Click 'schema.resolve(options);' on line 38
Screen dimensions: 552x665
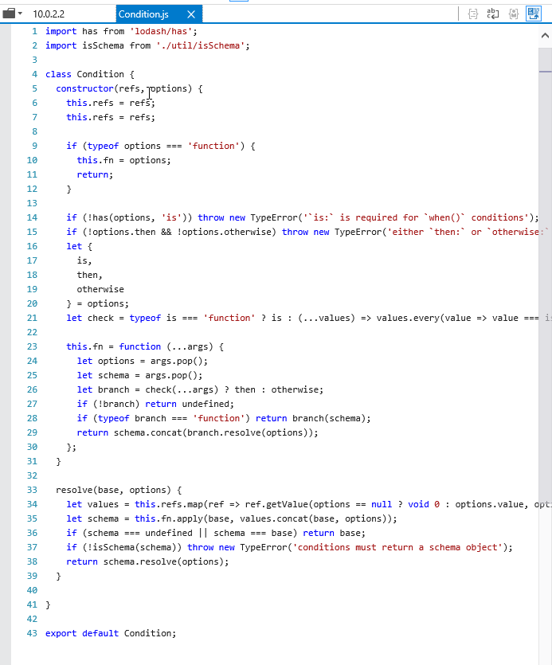pos(166,561)
